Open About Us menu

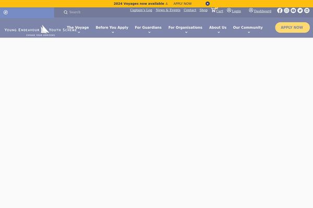218,28
